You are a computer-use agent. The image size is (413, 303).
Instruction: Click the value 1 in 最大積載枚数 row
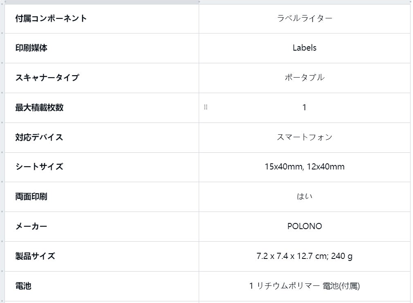[x=305, y=107]
